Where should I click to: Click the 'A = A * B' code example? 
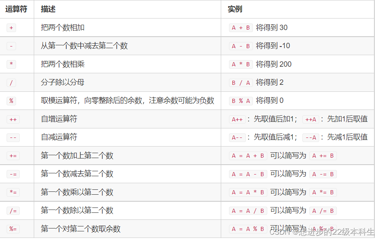pos(248,192)
